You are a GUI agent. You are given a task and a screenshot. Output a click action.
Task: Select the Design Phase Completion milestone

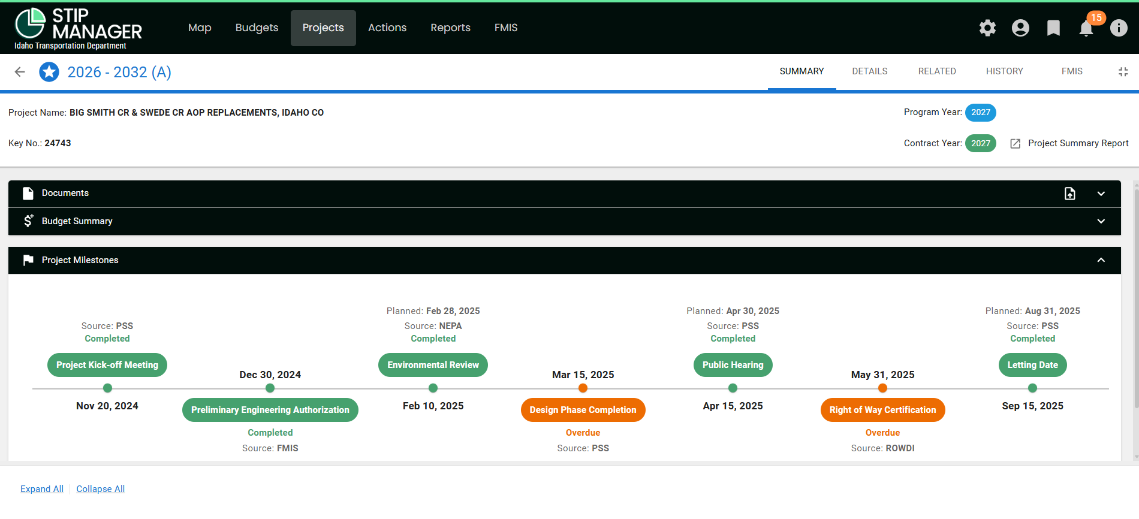(x=583, y=410)
